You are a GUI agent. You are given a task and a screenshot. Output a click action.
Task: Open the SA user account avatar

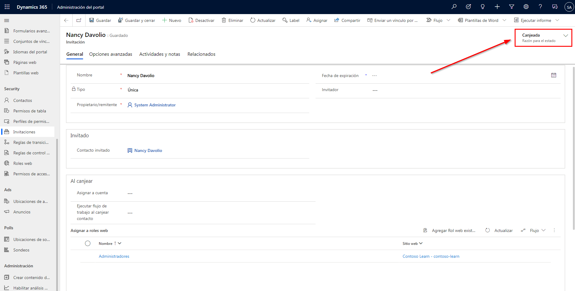point(569,7)
